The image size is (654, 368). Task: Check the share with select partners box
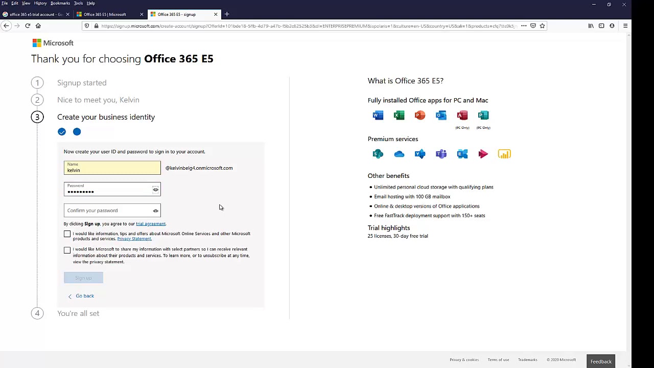click(x=67, y=250)
